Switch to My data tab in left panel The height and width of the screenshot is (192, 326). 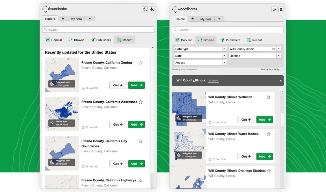[x=76, y=19]
